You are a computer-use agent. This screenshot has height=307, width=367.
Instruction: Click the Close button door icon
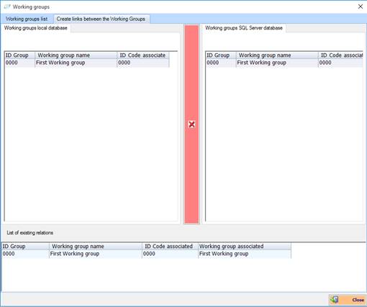pyautogui.click(x=335, y=300)
